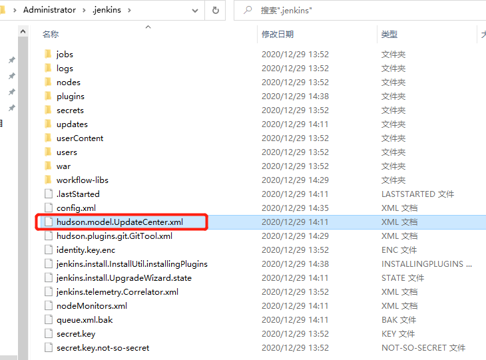486x360 pixels.
Task: Select the queue.xml.bak file icon
Action: (49, 319)
